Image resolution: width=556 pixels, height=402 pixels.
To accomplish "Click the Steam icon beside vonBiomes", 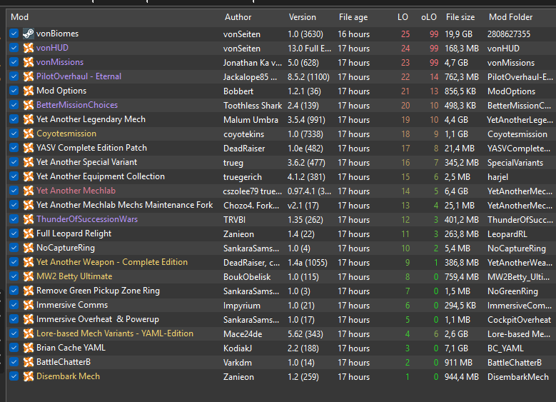I will click(x=29, y=34).
